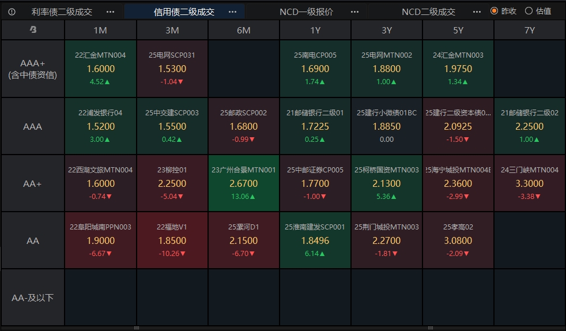The image size is (566, 331).
Task: Select the AAA+ (含中债资信) row label
Action: click(33, 69)
